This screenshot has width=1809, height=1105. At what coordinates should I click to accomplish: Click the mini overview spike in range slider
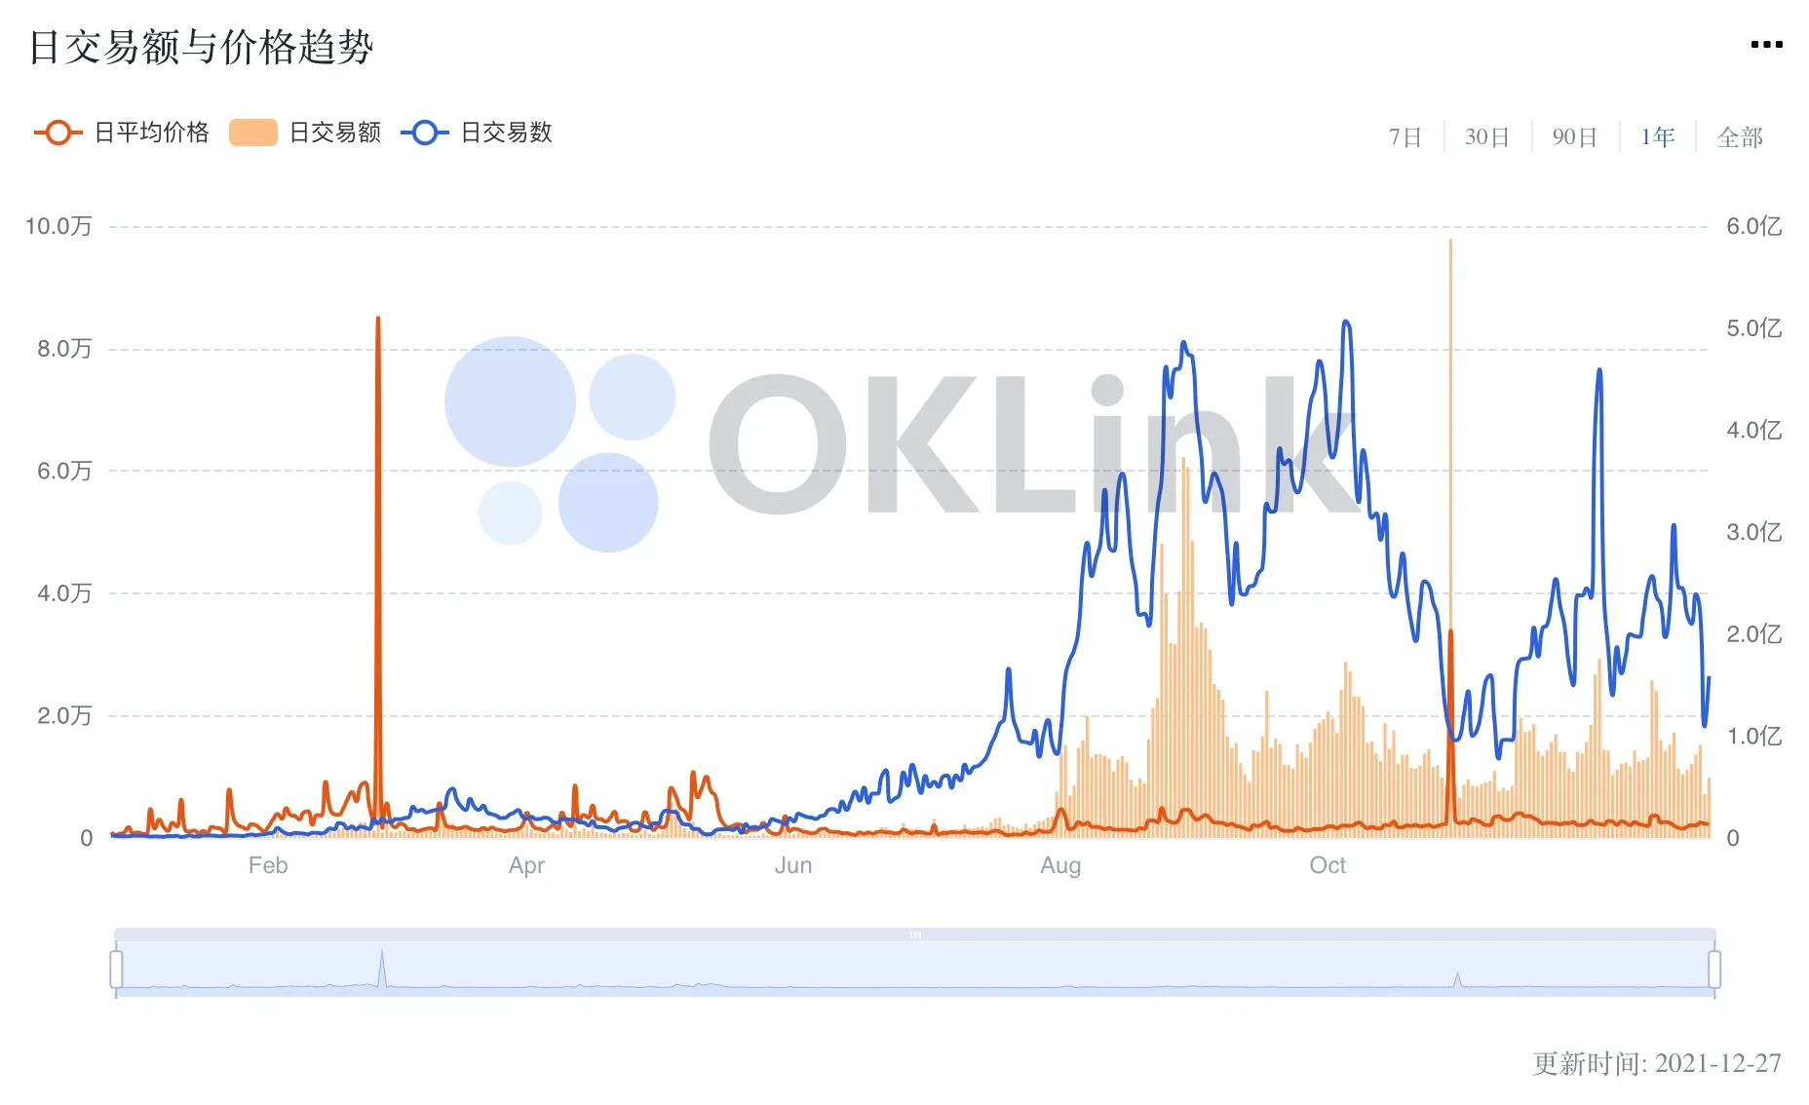382,967
